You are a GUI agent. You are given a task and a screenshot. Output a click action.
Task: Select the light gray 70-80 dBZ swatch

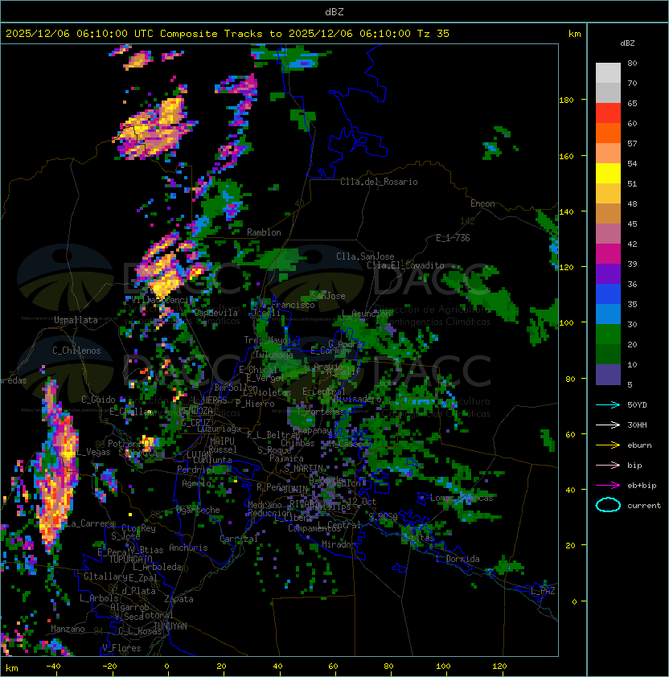click(608, 72)
